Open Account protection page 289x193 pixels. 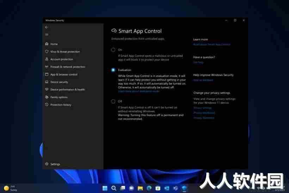[59, 59]
